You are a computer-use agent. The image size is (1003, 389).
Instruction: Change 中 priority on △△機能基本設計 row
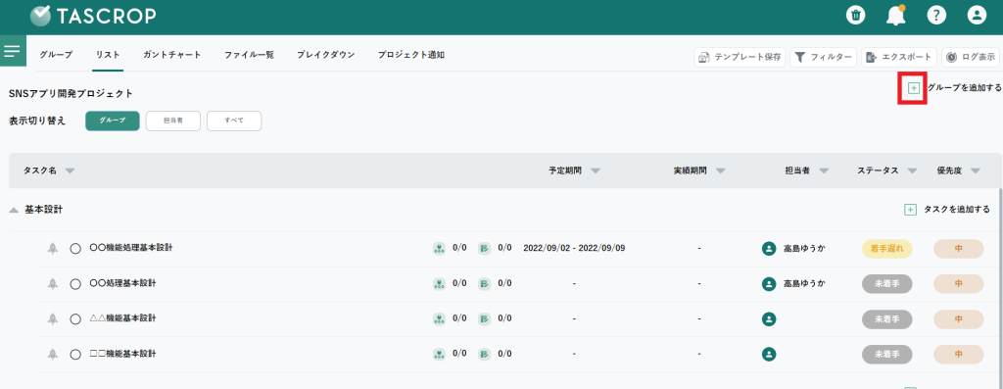click(958, 318)
